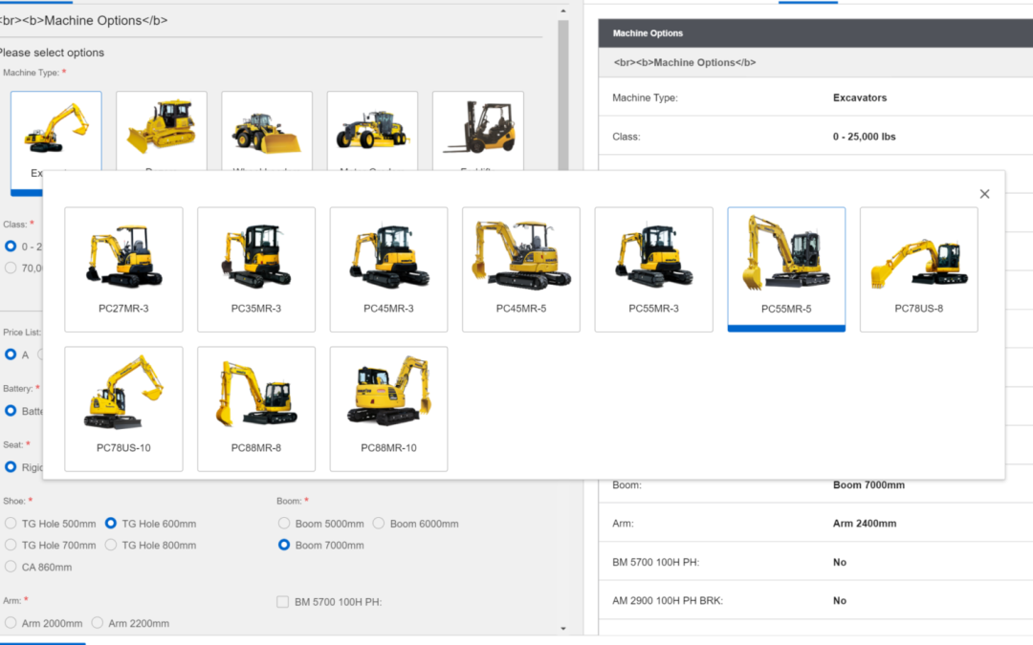
Task: Choose the PC88MR-8 excavator card
Action: [256, 409]
